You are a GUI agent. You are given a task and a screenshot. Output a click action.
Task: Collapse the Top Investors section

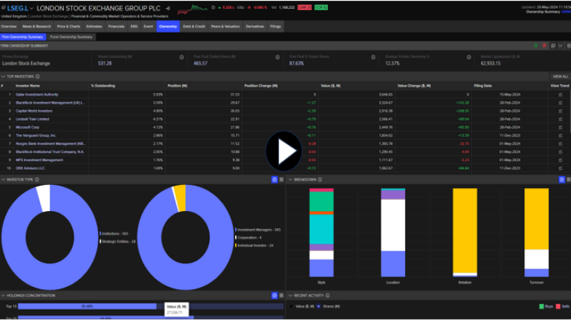[3, 77]
